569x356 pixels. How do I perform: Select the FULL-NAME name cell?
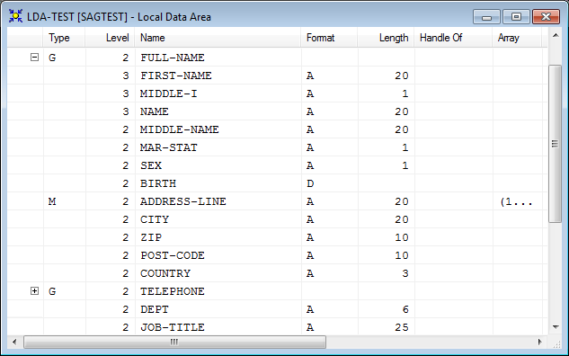coord(173,58)
